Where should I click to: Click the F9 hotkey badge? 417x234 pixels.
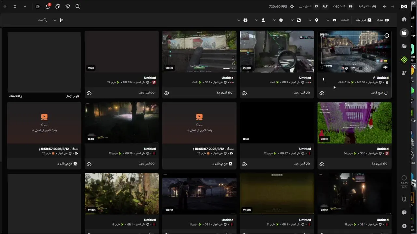[x=351, y=6]
